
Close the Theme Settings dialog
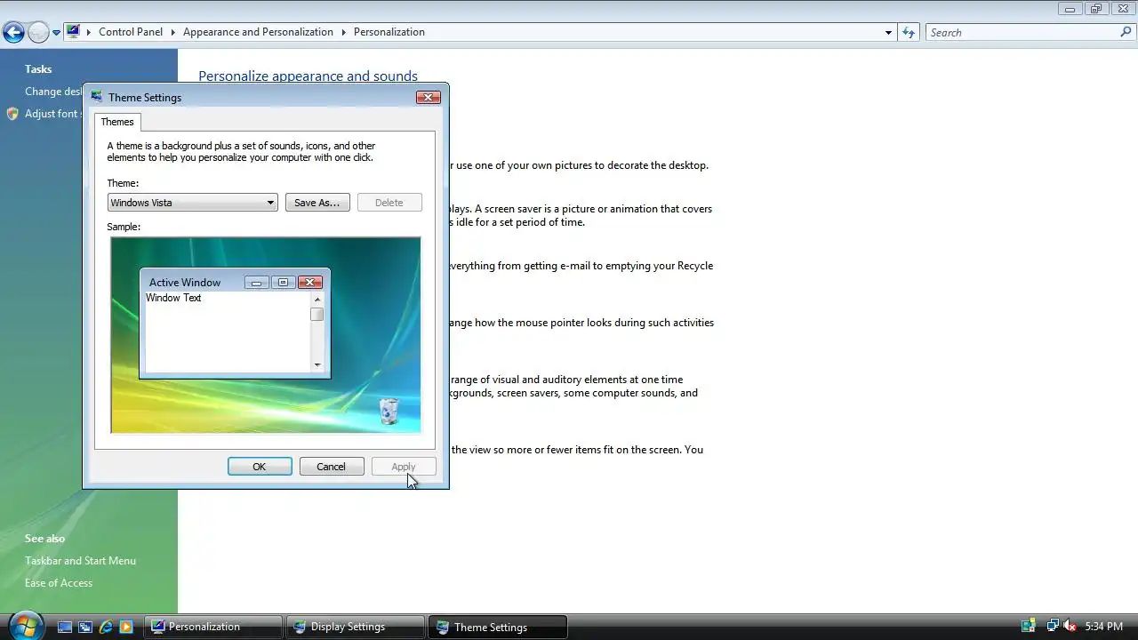pyautogui.click(x=429, y=97)
